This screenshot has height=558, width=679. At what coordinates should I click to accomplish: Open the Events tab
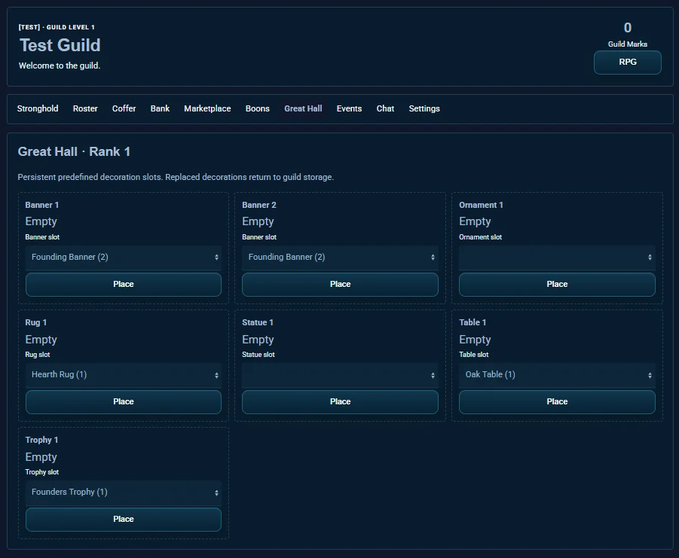point(349,108)
